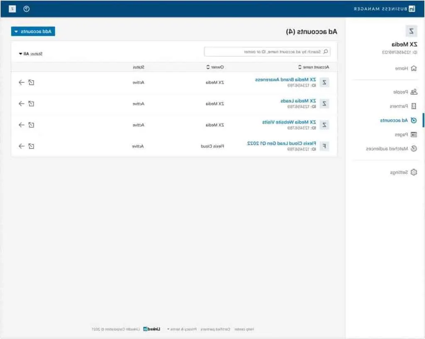425x339 pixels.
Task: Click the ZX Media name in the sidebar
Action: (404, 44)
